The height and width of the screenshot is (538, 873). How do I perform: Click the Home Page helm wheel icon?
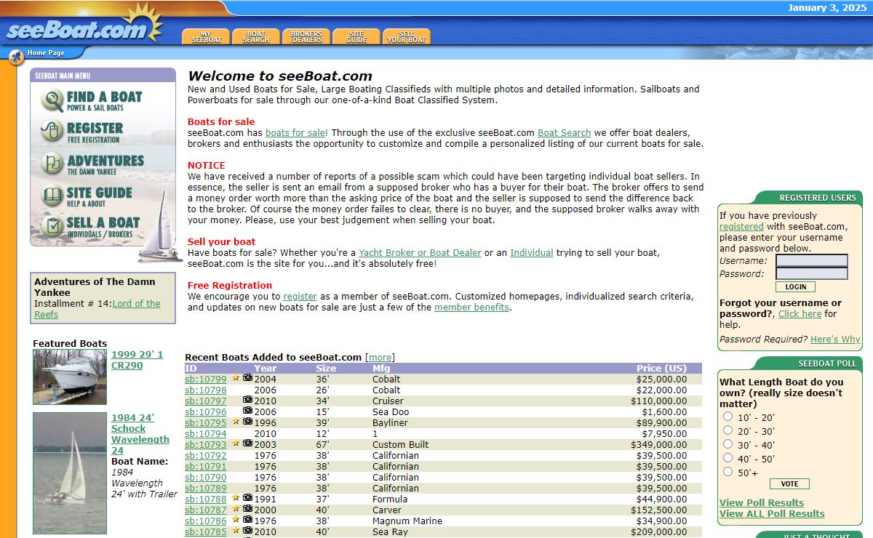tap(16, 57)
